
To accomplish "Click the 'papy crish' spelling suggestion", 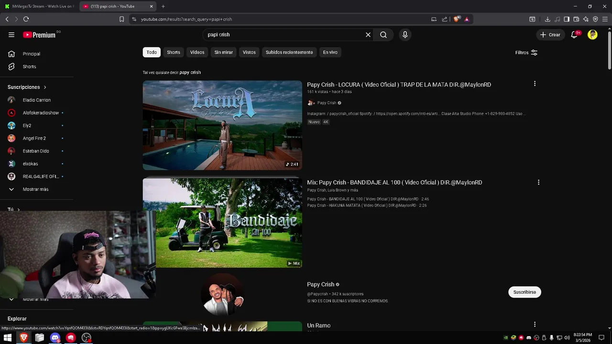I will (190, 73).
